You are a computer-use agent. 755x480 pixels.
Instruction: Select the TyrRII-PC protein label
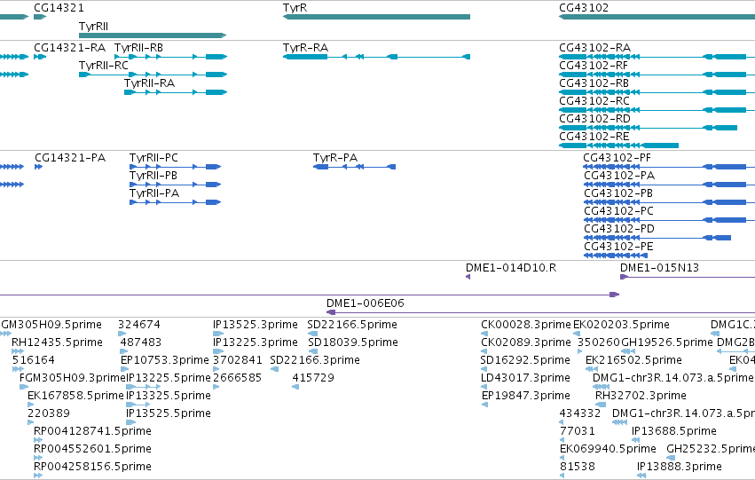[x=153, y=158]
